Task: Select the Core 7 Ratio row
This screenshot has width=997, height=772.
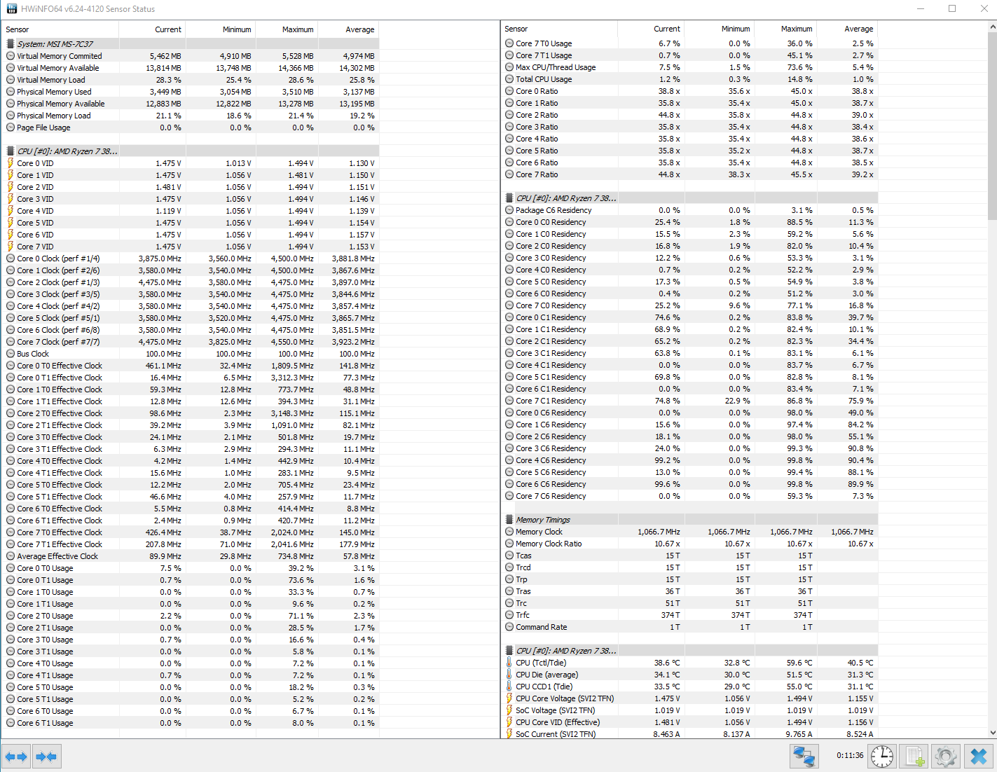Action: (x=689, y=174)
